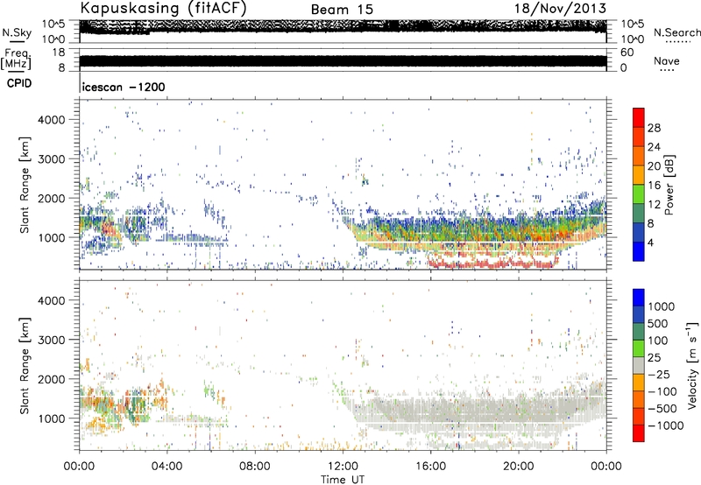Click the '16:00' time axis tick label
This screenshot has width=701, height=485.
click(x=430, y=467)
